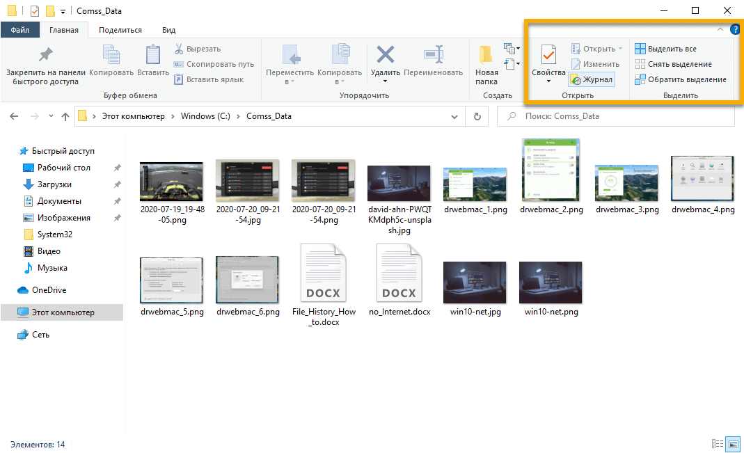This screenshot has width=744, height=453.
Task: Open the Копировать в dropdown
Action: (340, 65)
